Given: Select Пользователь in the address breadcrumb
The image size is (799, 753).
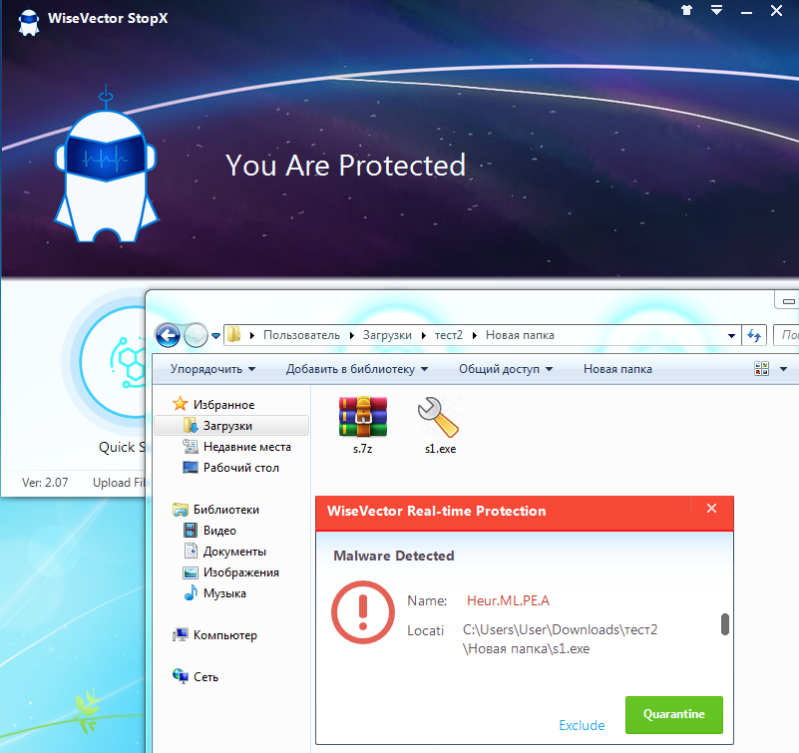Looking at the screenshot, I should tap(301, 335).
